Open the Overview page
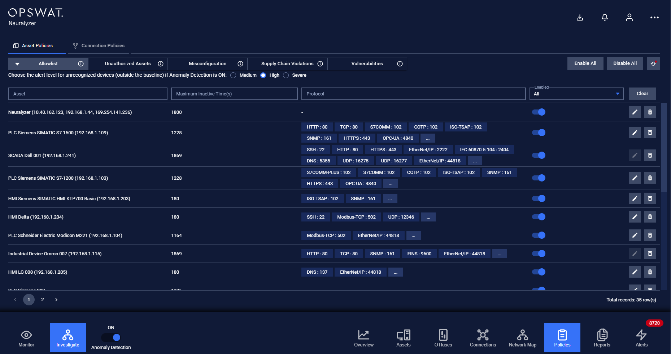 pyautogui.click(x=364, y=338)
